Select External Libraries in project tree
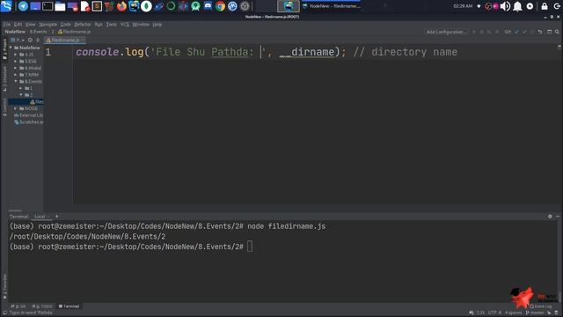The width and height of the screenshot is (563, 317). (x=29, y=115)
